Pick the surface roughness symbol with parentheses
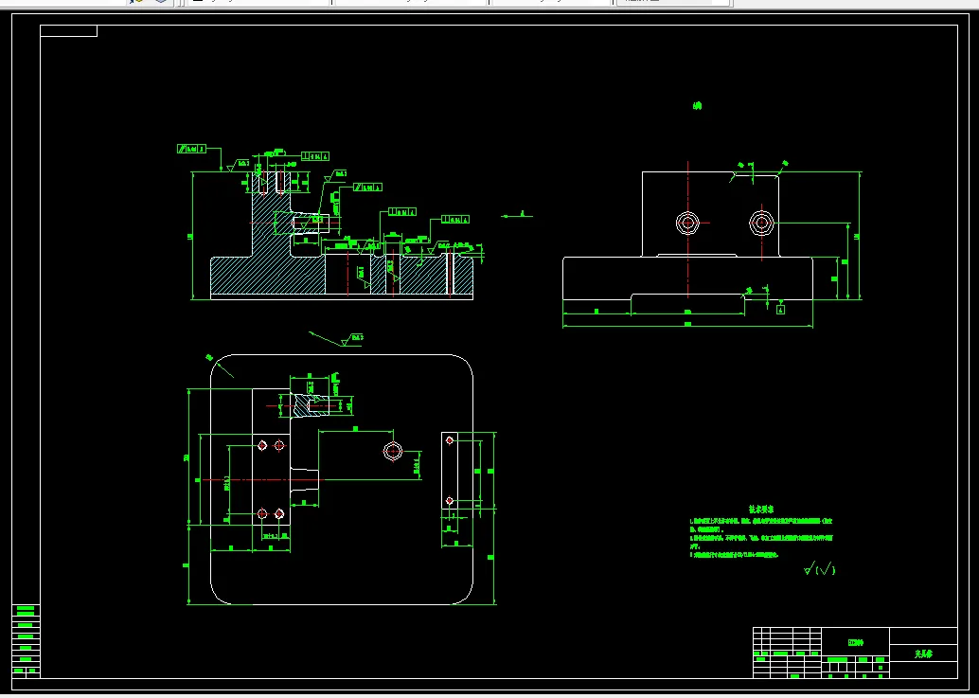 tap(819, 569)
